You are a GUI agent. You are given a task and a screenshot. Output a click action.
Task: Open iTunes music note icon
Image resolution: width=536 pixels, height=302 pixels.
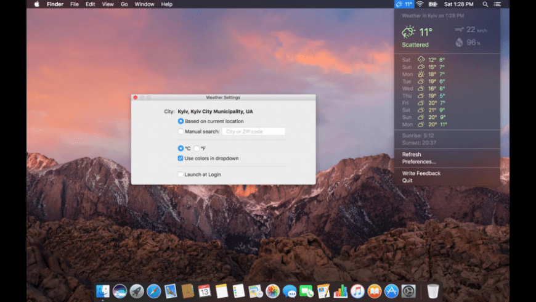357,292
